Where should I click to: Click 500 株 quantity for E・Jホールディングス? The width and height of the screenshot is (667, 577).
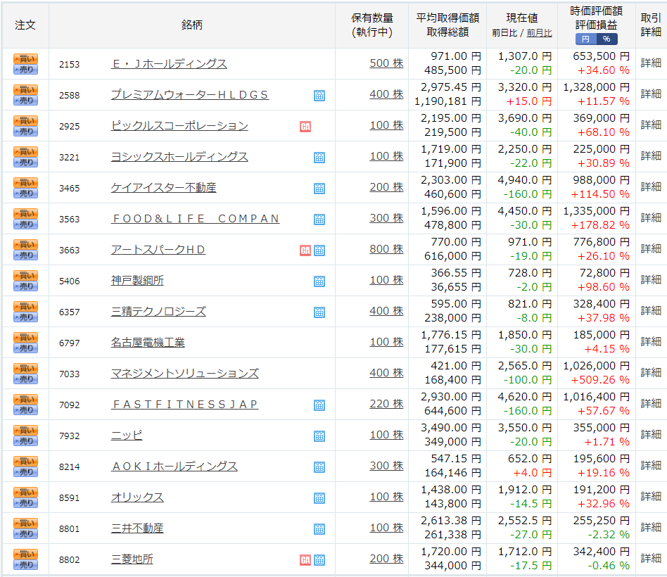point(386,63)
